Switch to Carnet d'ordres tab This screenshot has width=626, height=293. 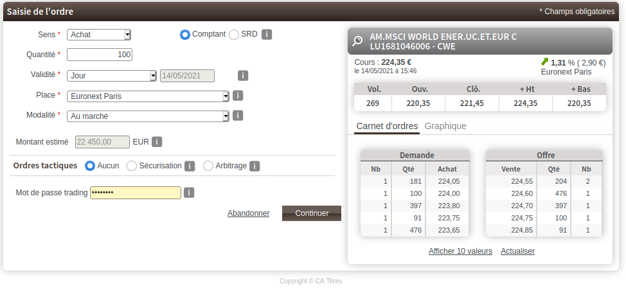point(387,126)
